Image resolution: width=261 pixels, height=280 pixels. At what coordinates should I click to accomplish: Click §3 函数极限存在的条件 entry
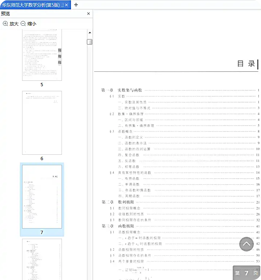185,255
